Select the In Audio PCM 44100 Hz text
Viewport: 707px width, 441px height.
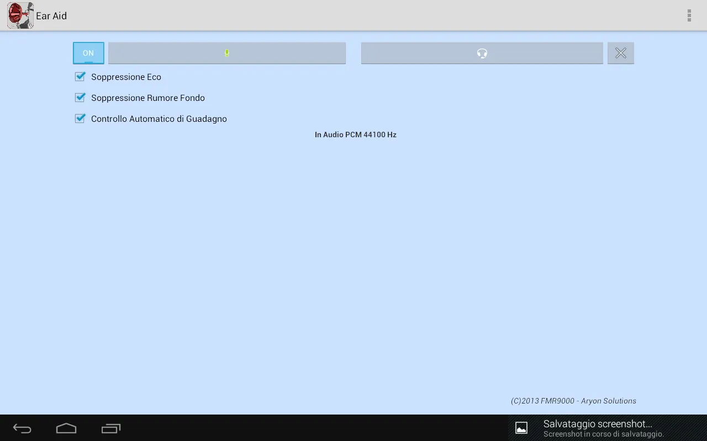point(356,135)
